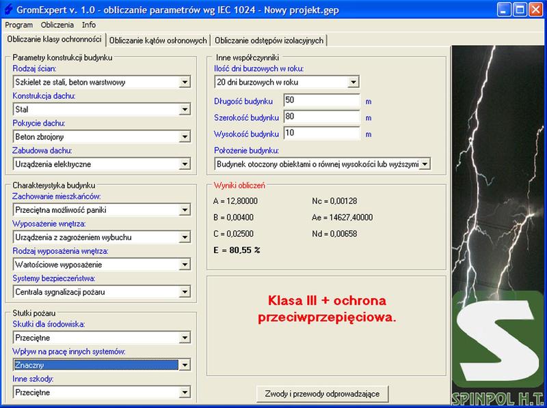Image resolution: width=547 pixels, height=408 pixels.
Task: Open the Obliczenia menu
Action: [57, 25]
